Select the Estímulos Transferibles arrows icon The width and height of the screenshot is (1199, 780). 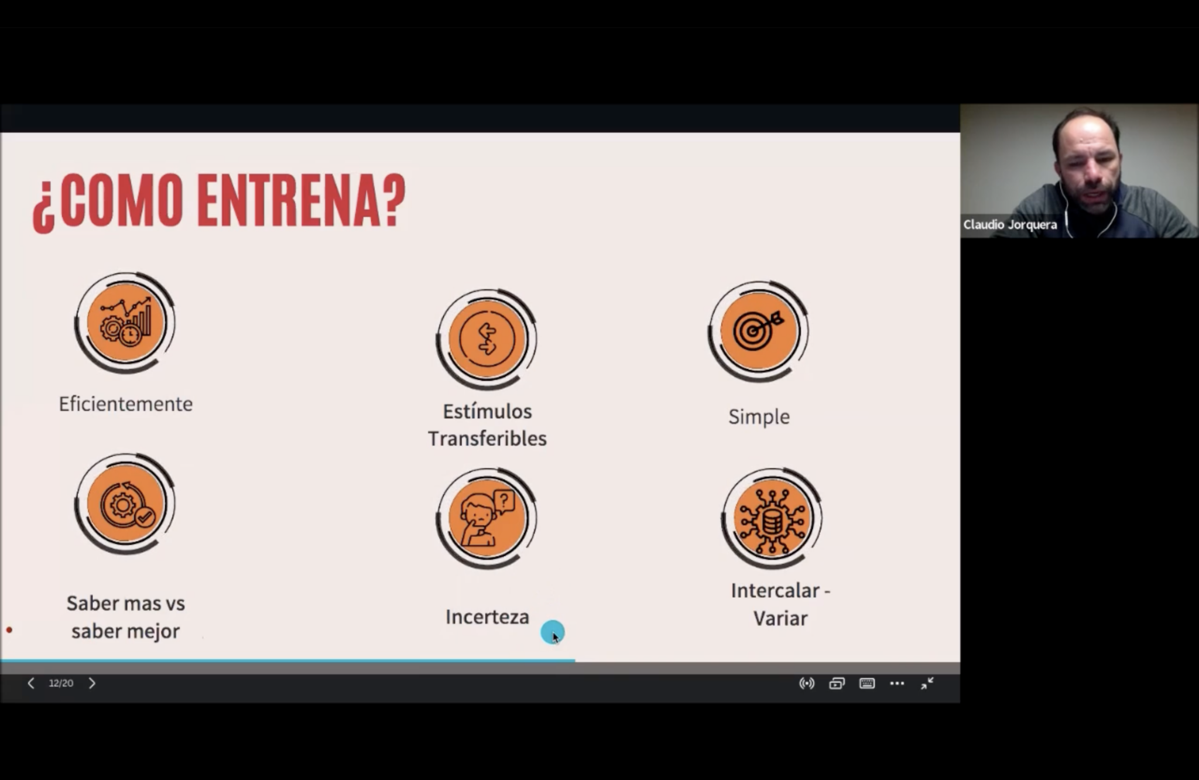click(487, 338)
